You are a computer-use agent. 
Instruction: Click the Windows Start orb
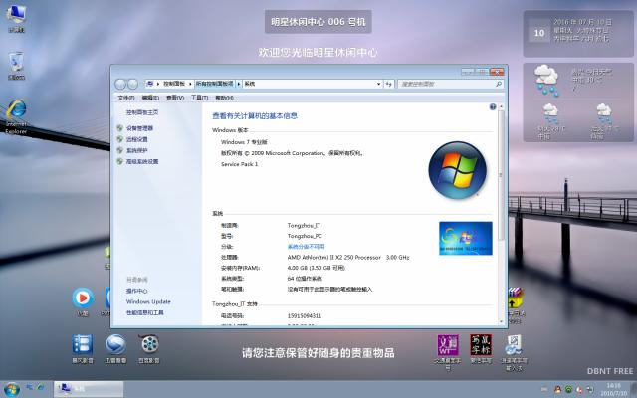13,388
